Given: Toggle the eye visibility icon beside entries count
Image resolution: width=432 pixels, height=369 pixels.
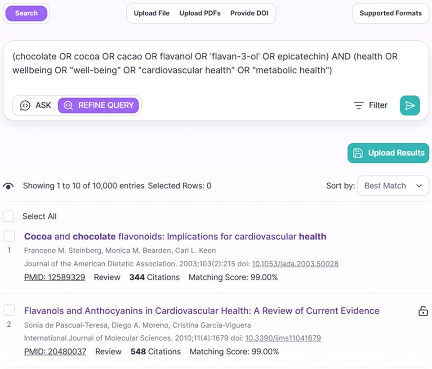Looking at the screenshot, I should 9,186.
